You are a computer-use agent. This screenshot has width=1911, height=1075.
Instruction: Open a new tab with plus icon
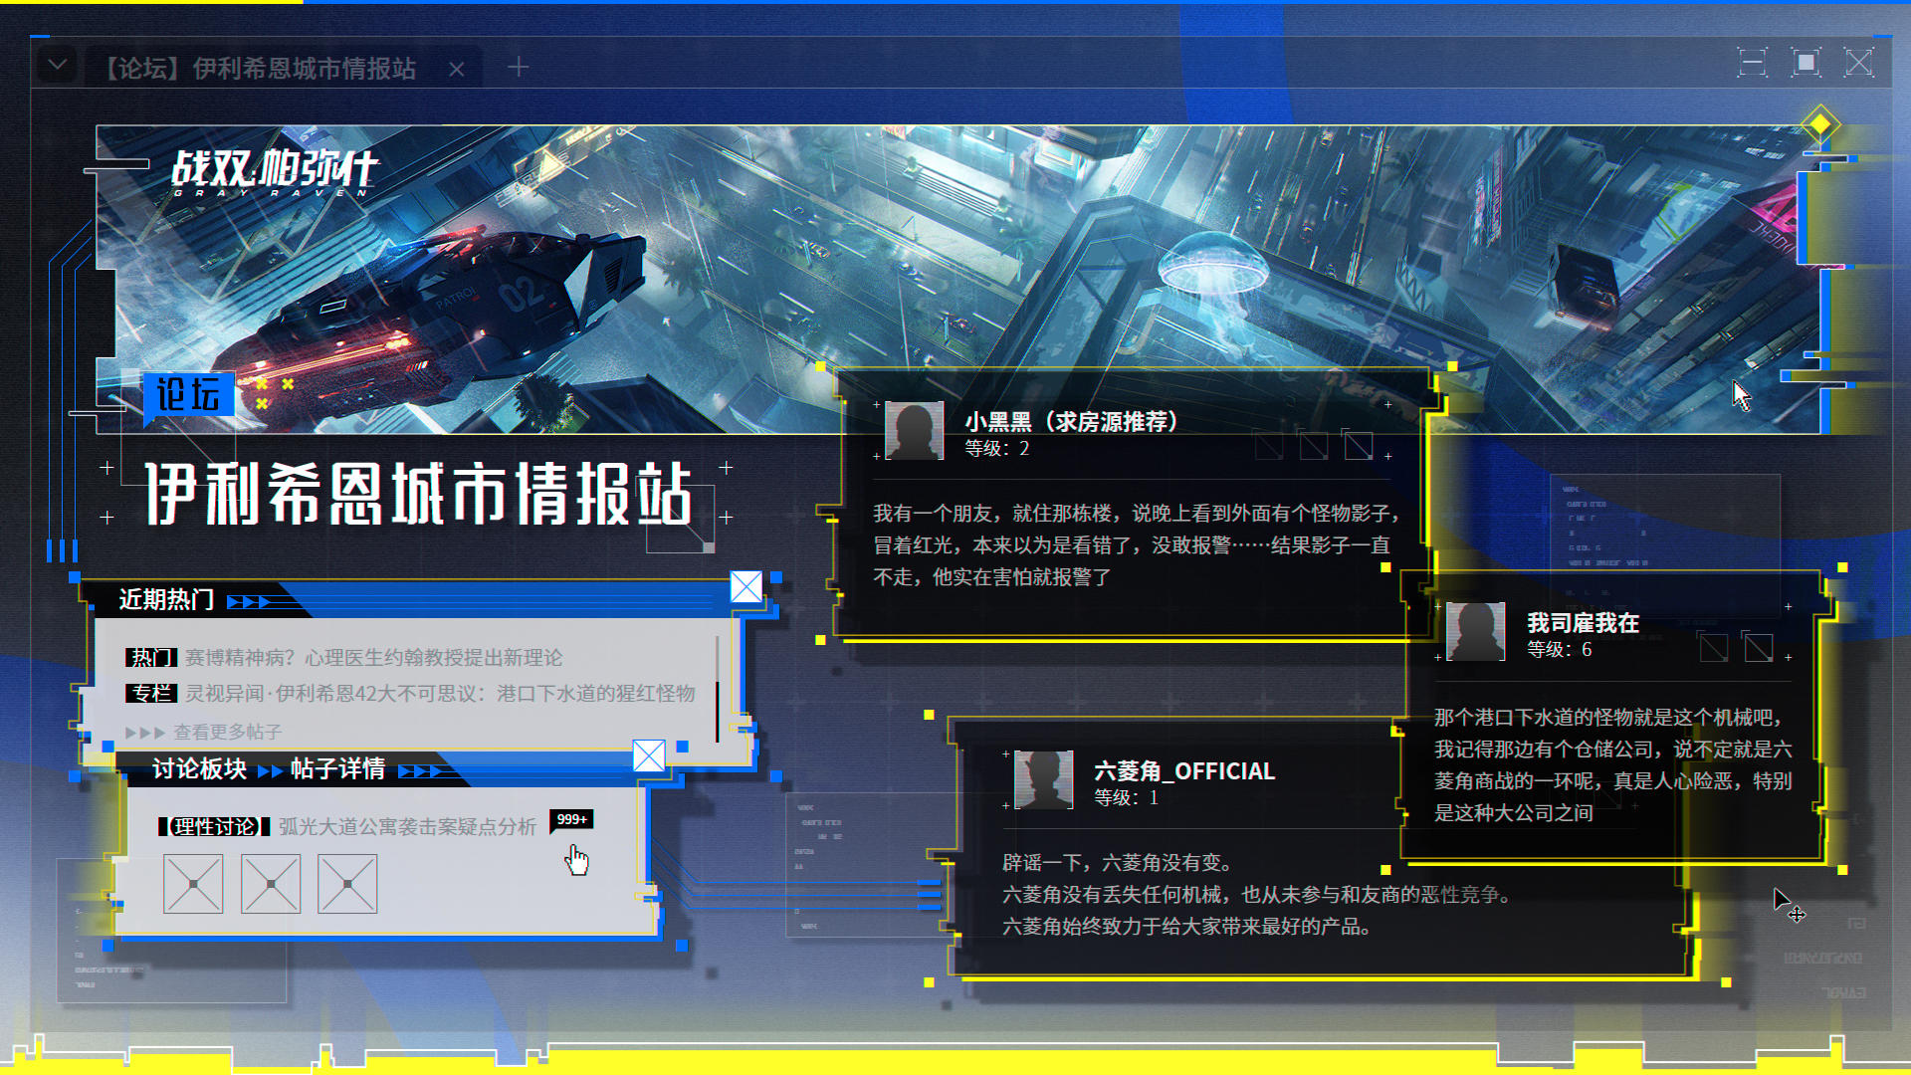click(x=518, y=67)
